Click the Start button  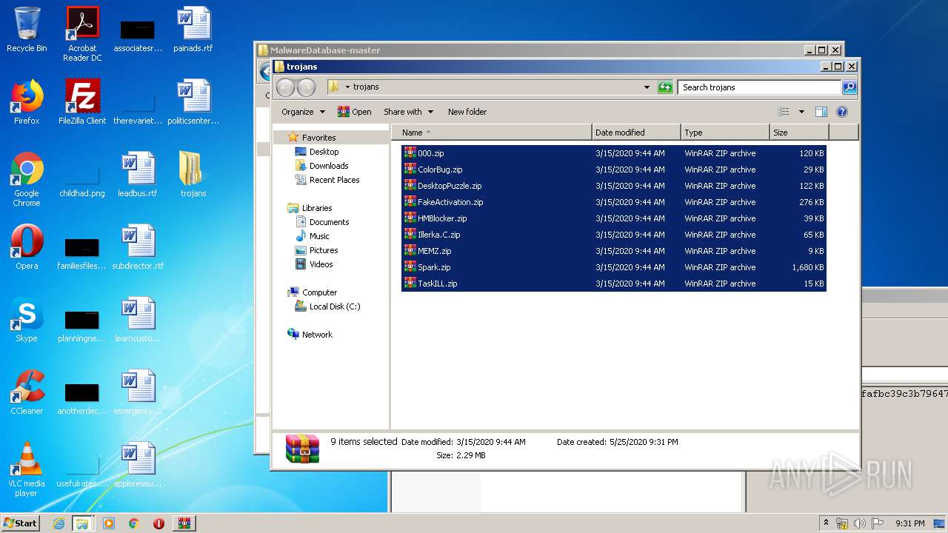[x=20, y=523]
